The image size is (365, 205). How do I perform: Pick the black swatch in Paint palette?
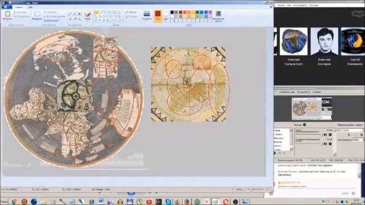point(172,13)
